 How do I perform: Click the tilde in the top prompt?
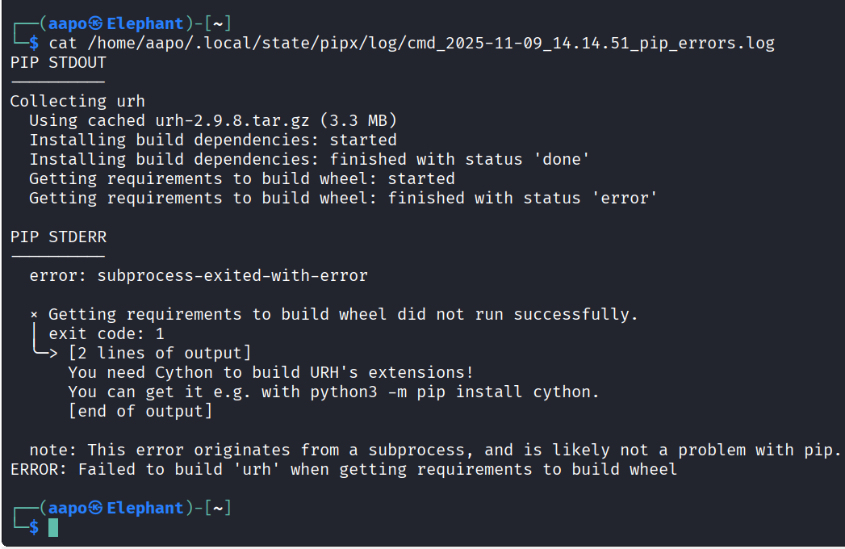point(217,23)
